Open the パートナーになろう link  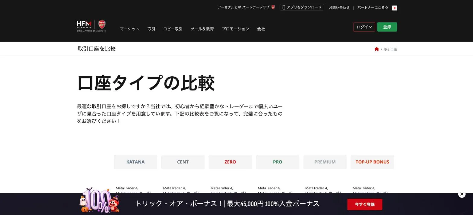(373, 8)
